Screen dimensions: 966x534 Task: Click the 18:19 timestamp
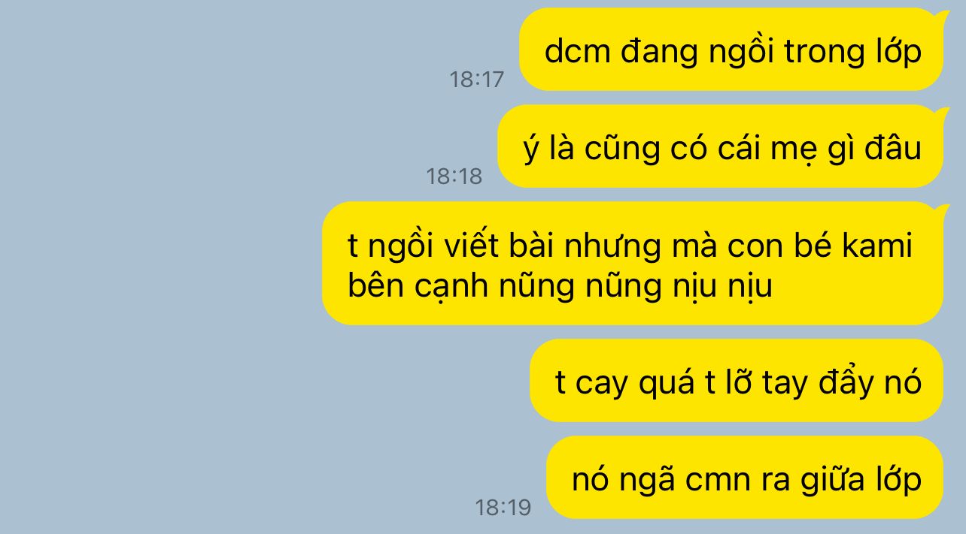click(x=503, y=508)
